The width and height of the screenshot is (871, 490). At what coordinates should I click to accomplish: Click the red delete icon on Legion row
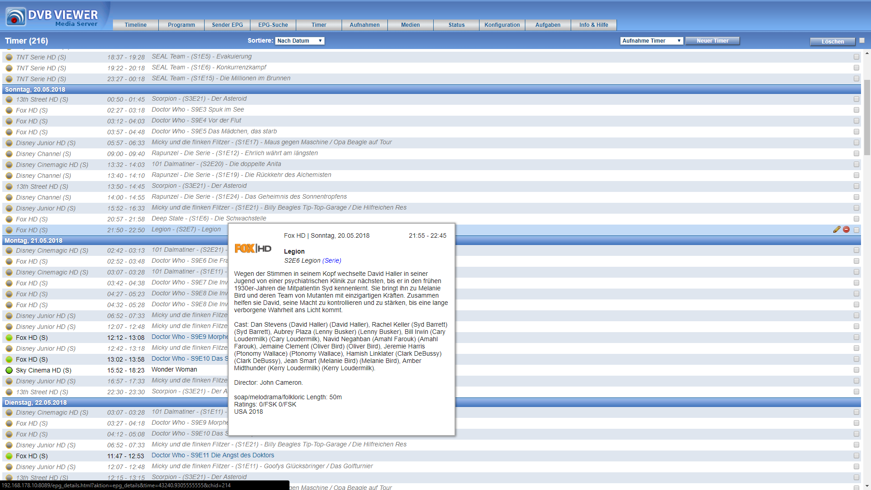pos(847,230)
